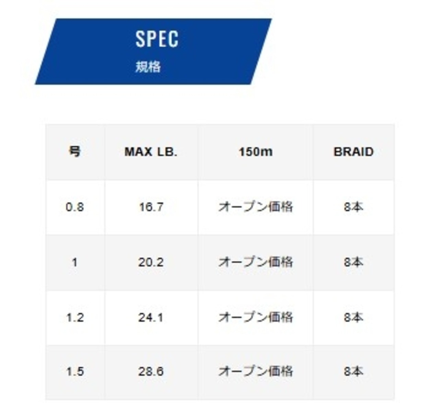Screen dimensions: 439x410
Task: Click the 16.7 max lb value
Action: (151, 207)
